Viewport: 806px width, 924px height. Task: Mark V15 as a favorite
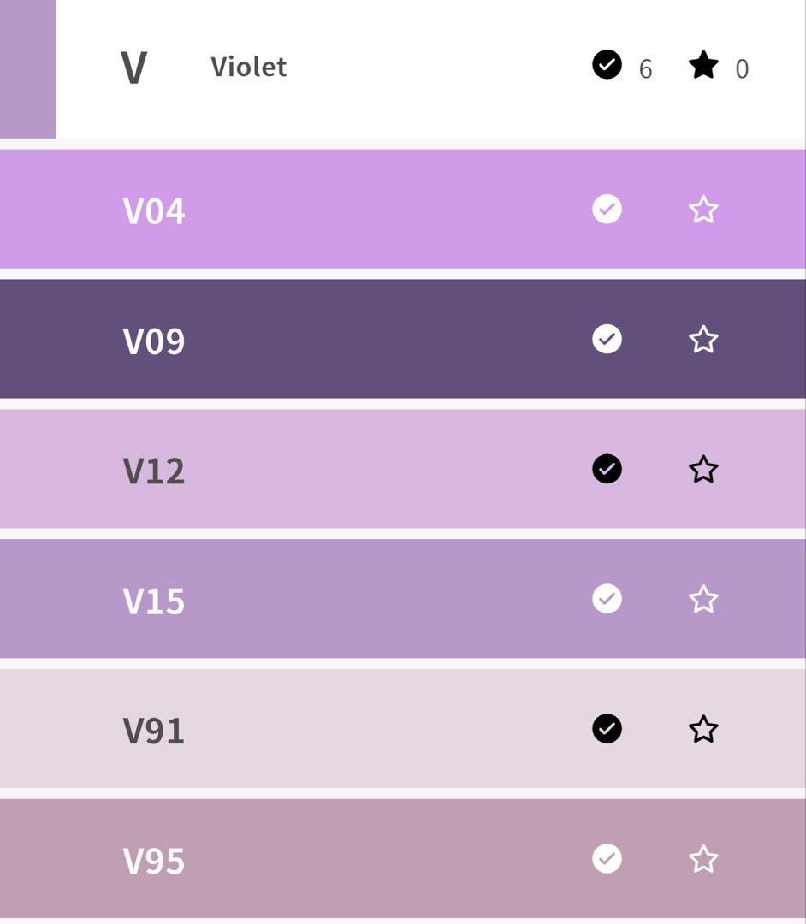click(x=703, y=600)
